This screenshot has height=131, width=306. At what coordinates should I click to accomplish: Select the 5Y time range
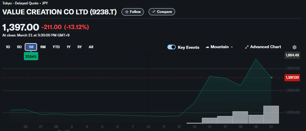pos(79,47)
